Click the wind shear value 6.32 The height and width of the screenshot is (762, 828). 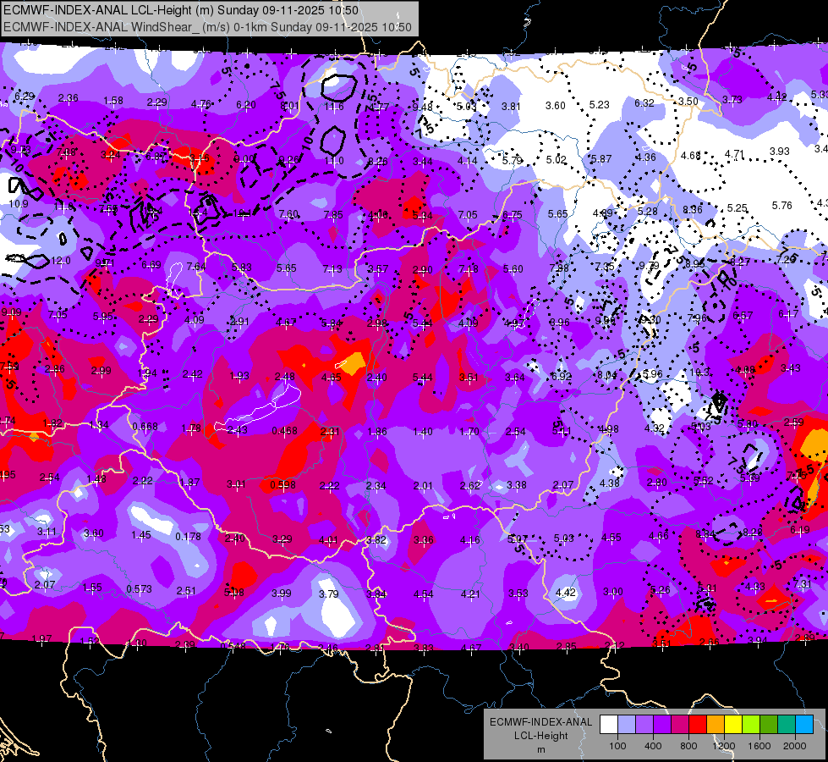pos(644,102)
